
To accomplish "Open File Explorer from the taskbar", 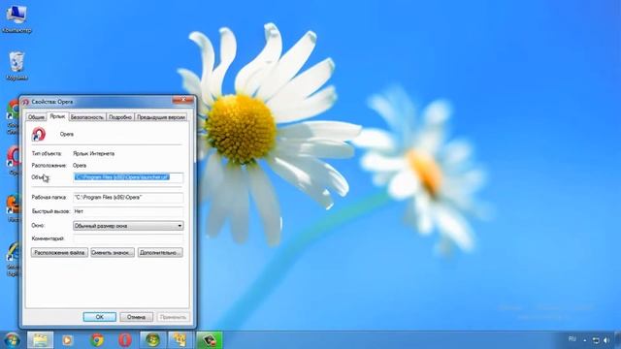I will [x=40, y=340].
